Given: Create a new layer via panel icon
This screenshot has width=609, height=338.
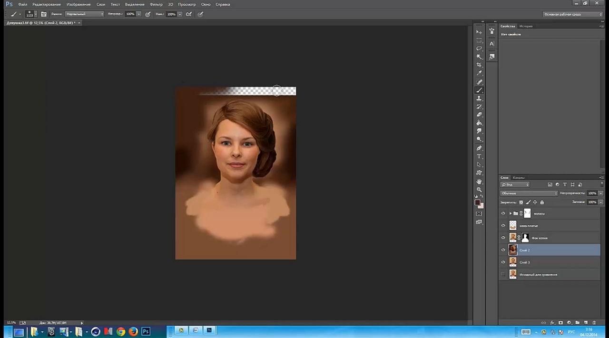Looking at the screenshot, I should 586,323.
